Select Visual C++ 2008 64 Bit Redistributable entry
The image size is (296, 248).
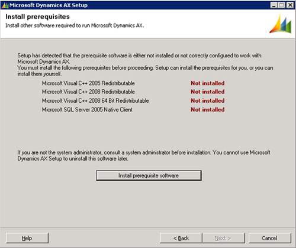95,100
